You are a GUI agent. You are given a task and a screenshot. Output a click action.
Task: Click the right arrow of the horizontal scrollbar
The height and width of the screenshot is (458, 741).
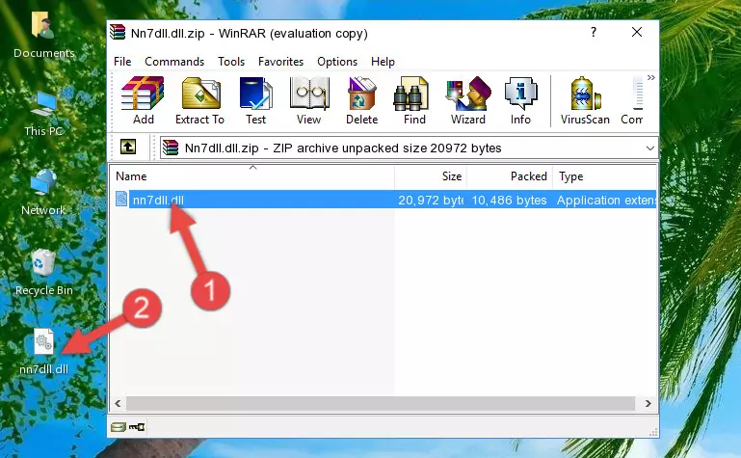tap(648, 404)
